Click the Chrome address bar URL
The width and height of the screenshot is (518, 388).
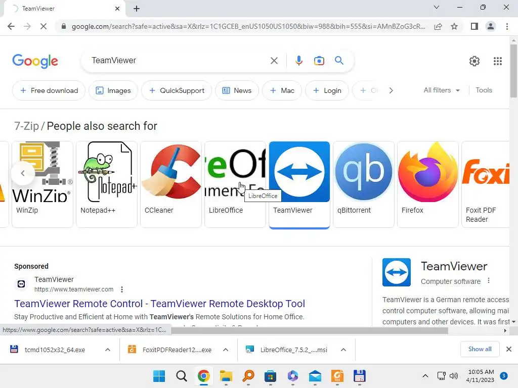click(x=248, y=26)
